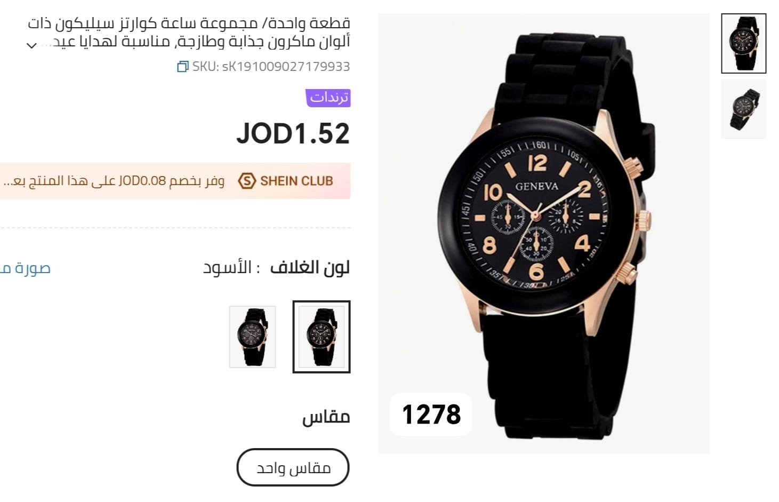
Task: Click the Arabic product title text
Action: 189,32
